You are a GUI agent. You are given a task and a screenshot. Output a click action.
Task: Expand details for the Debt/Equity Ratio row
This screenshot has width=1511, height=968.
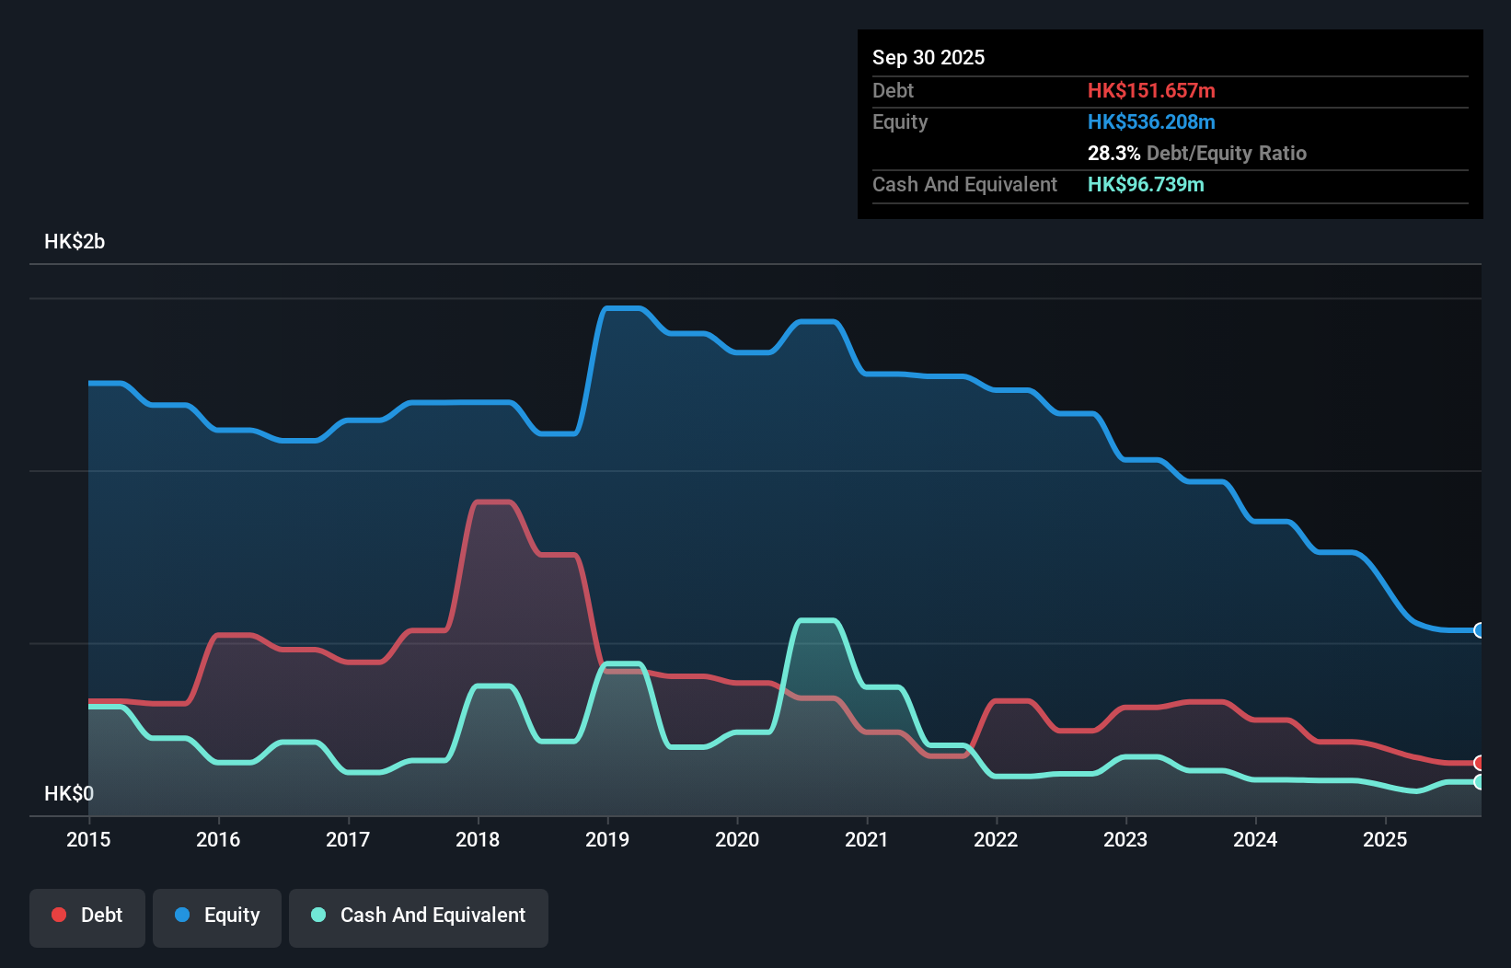[1197, 154]
